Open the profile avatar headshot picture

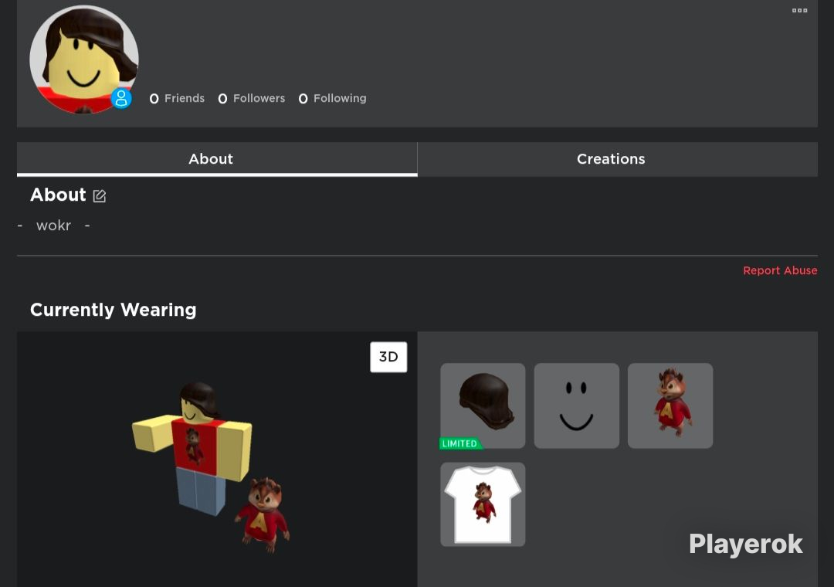(84, 59)
